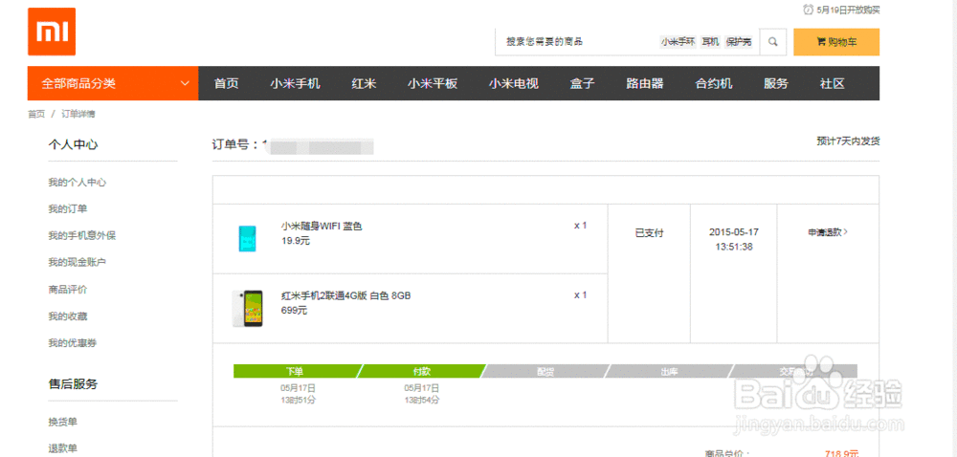Open 退款单 in the sidebar
This screenshot has height=457, width=957.
[63, 449]
